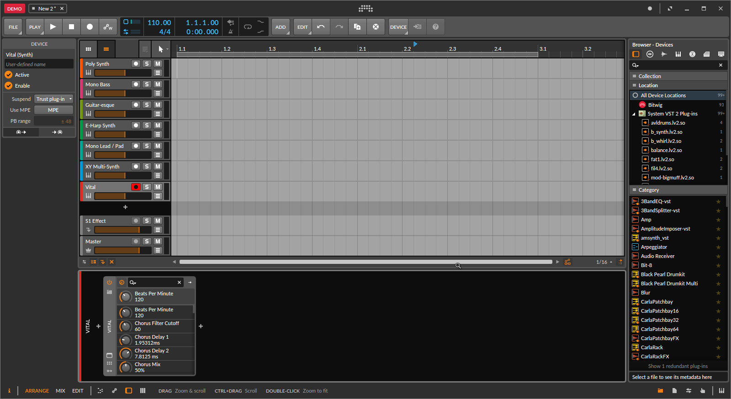This screenshot has height=399, width=731.
Task: Mute the Poly Synth track
Action: click(158, 64)
